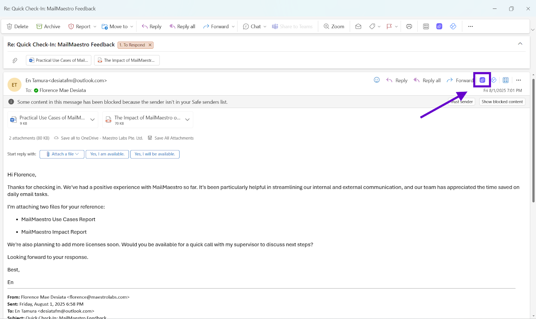Expand The Impact of MailMaestro attachment chevron
Screen dimensions: 536x319
[188, 120]
